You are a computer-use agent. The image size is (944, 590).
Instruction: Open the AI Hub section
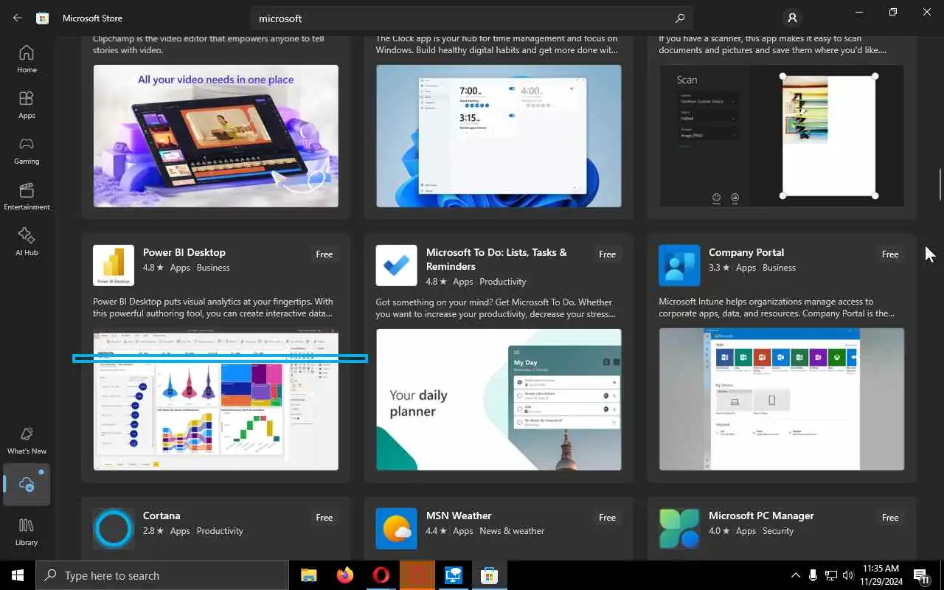27,242
